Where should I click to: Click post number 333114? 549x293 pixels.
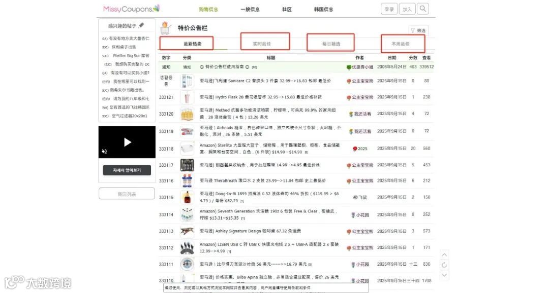(x=166, y=214)
